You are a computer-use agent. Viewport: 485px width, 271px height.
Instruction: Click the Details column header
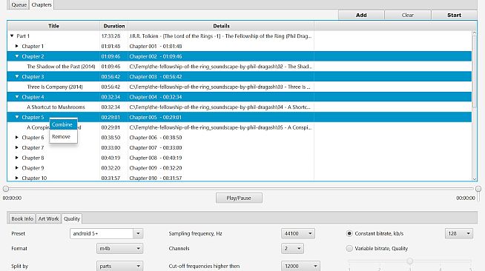tap(221, 26)
